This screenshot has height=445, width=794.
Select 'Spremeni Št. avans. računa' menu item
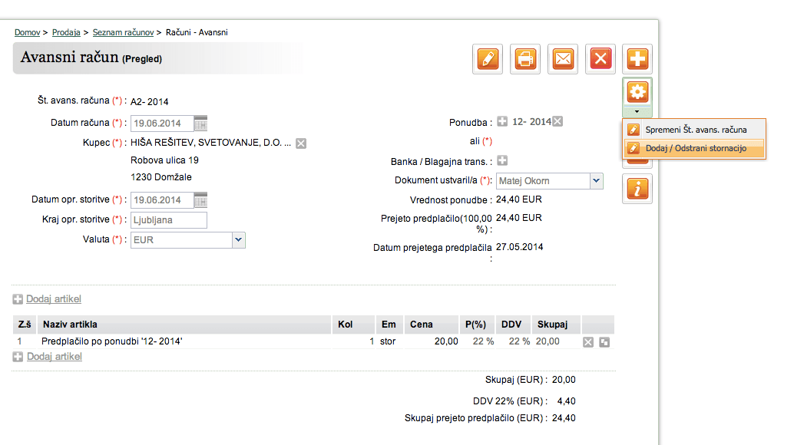[696, 130]
